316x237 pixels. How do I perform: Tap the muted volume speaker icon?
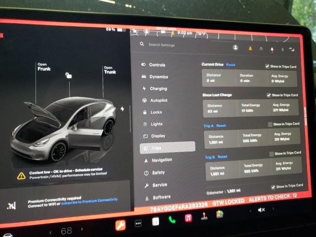click(261, 210)
